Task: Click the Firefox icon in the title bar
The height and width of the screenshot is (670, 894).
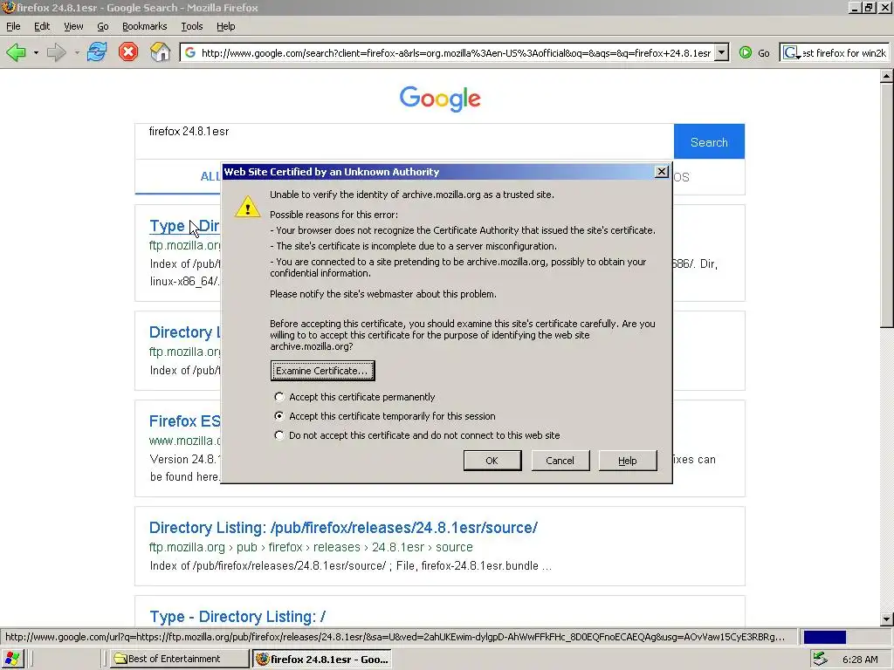Action: click(x=8, y=7)
